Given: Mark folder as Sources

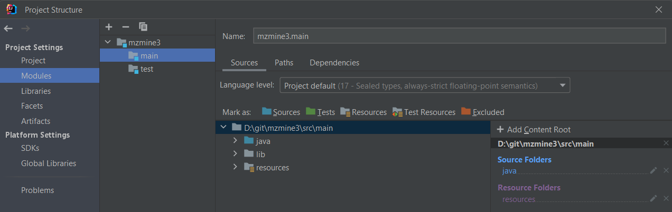Looking at the screenshot, I should [x=281, y=112].
